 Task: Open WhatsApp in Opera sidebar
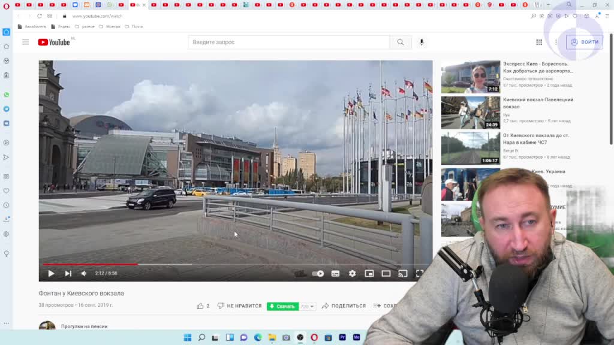6,95
